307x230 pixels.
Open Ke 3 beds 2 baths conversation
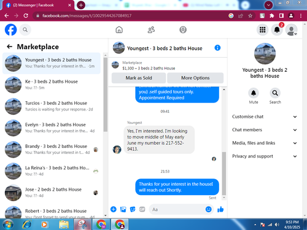52,85
